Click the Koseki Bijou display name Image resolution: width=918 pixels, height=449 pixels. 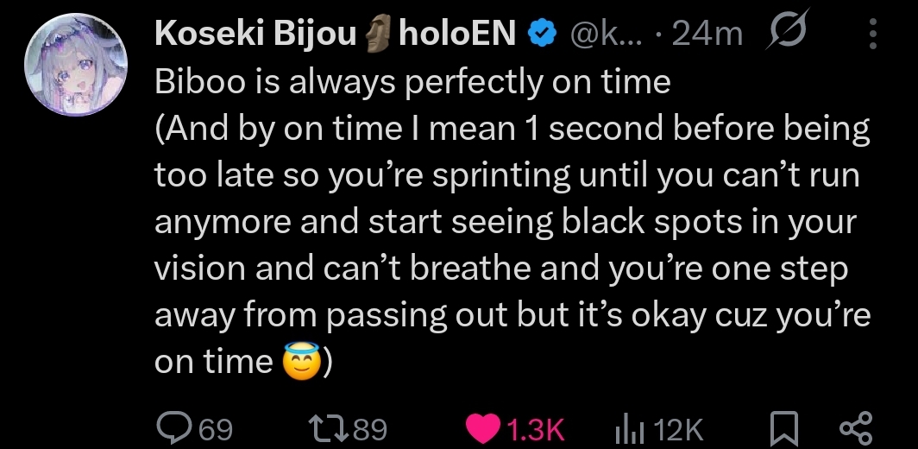(255, 34)
